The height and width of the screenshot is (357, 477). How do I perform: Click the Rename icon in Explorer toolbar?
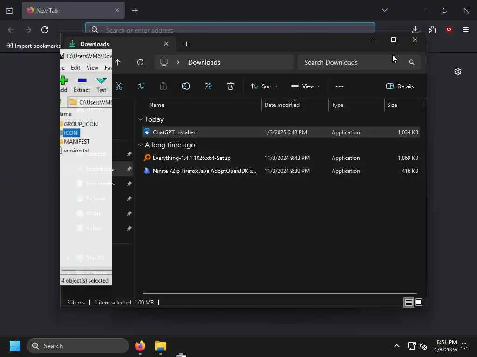click(185, 86)
